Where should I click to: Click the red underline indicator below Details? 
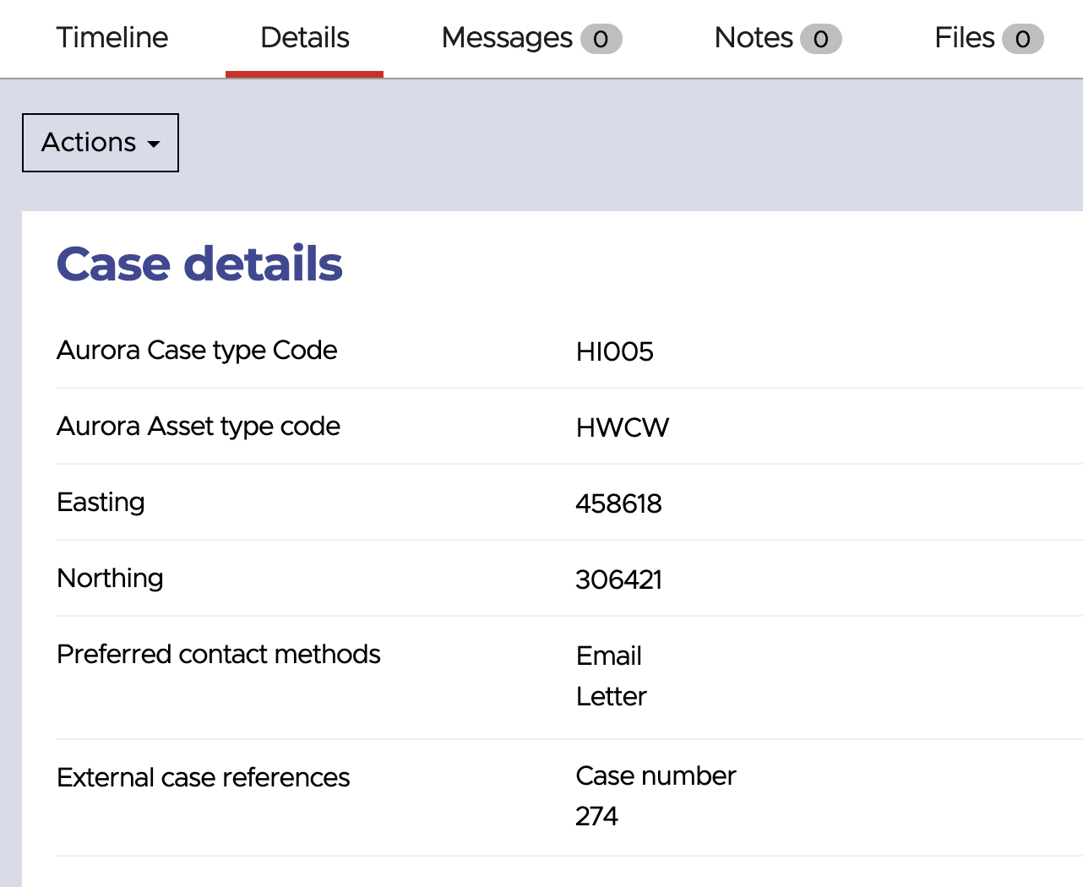click(304, 74)
